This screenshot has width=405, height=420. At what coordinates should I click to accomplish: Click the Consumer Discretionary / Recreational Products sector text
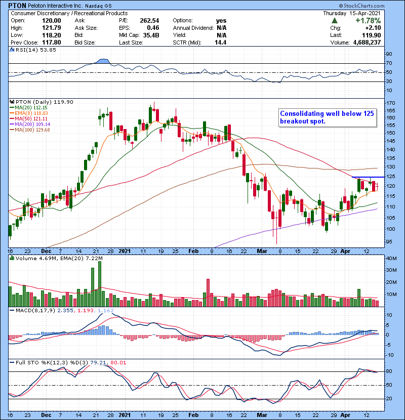tap(69, 13)
